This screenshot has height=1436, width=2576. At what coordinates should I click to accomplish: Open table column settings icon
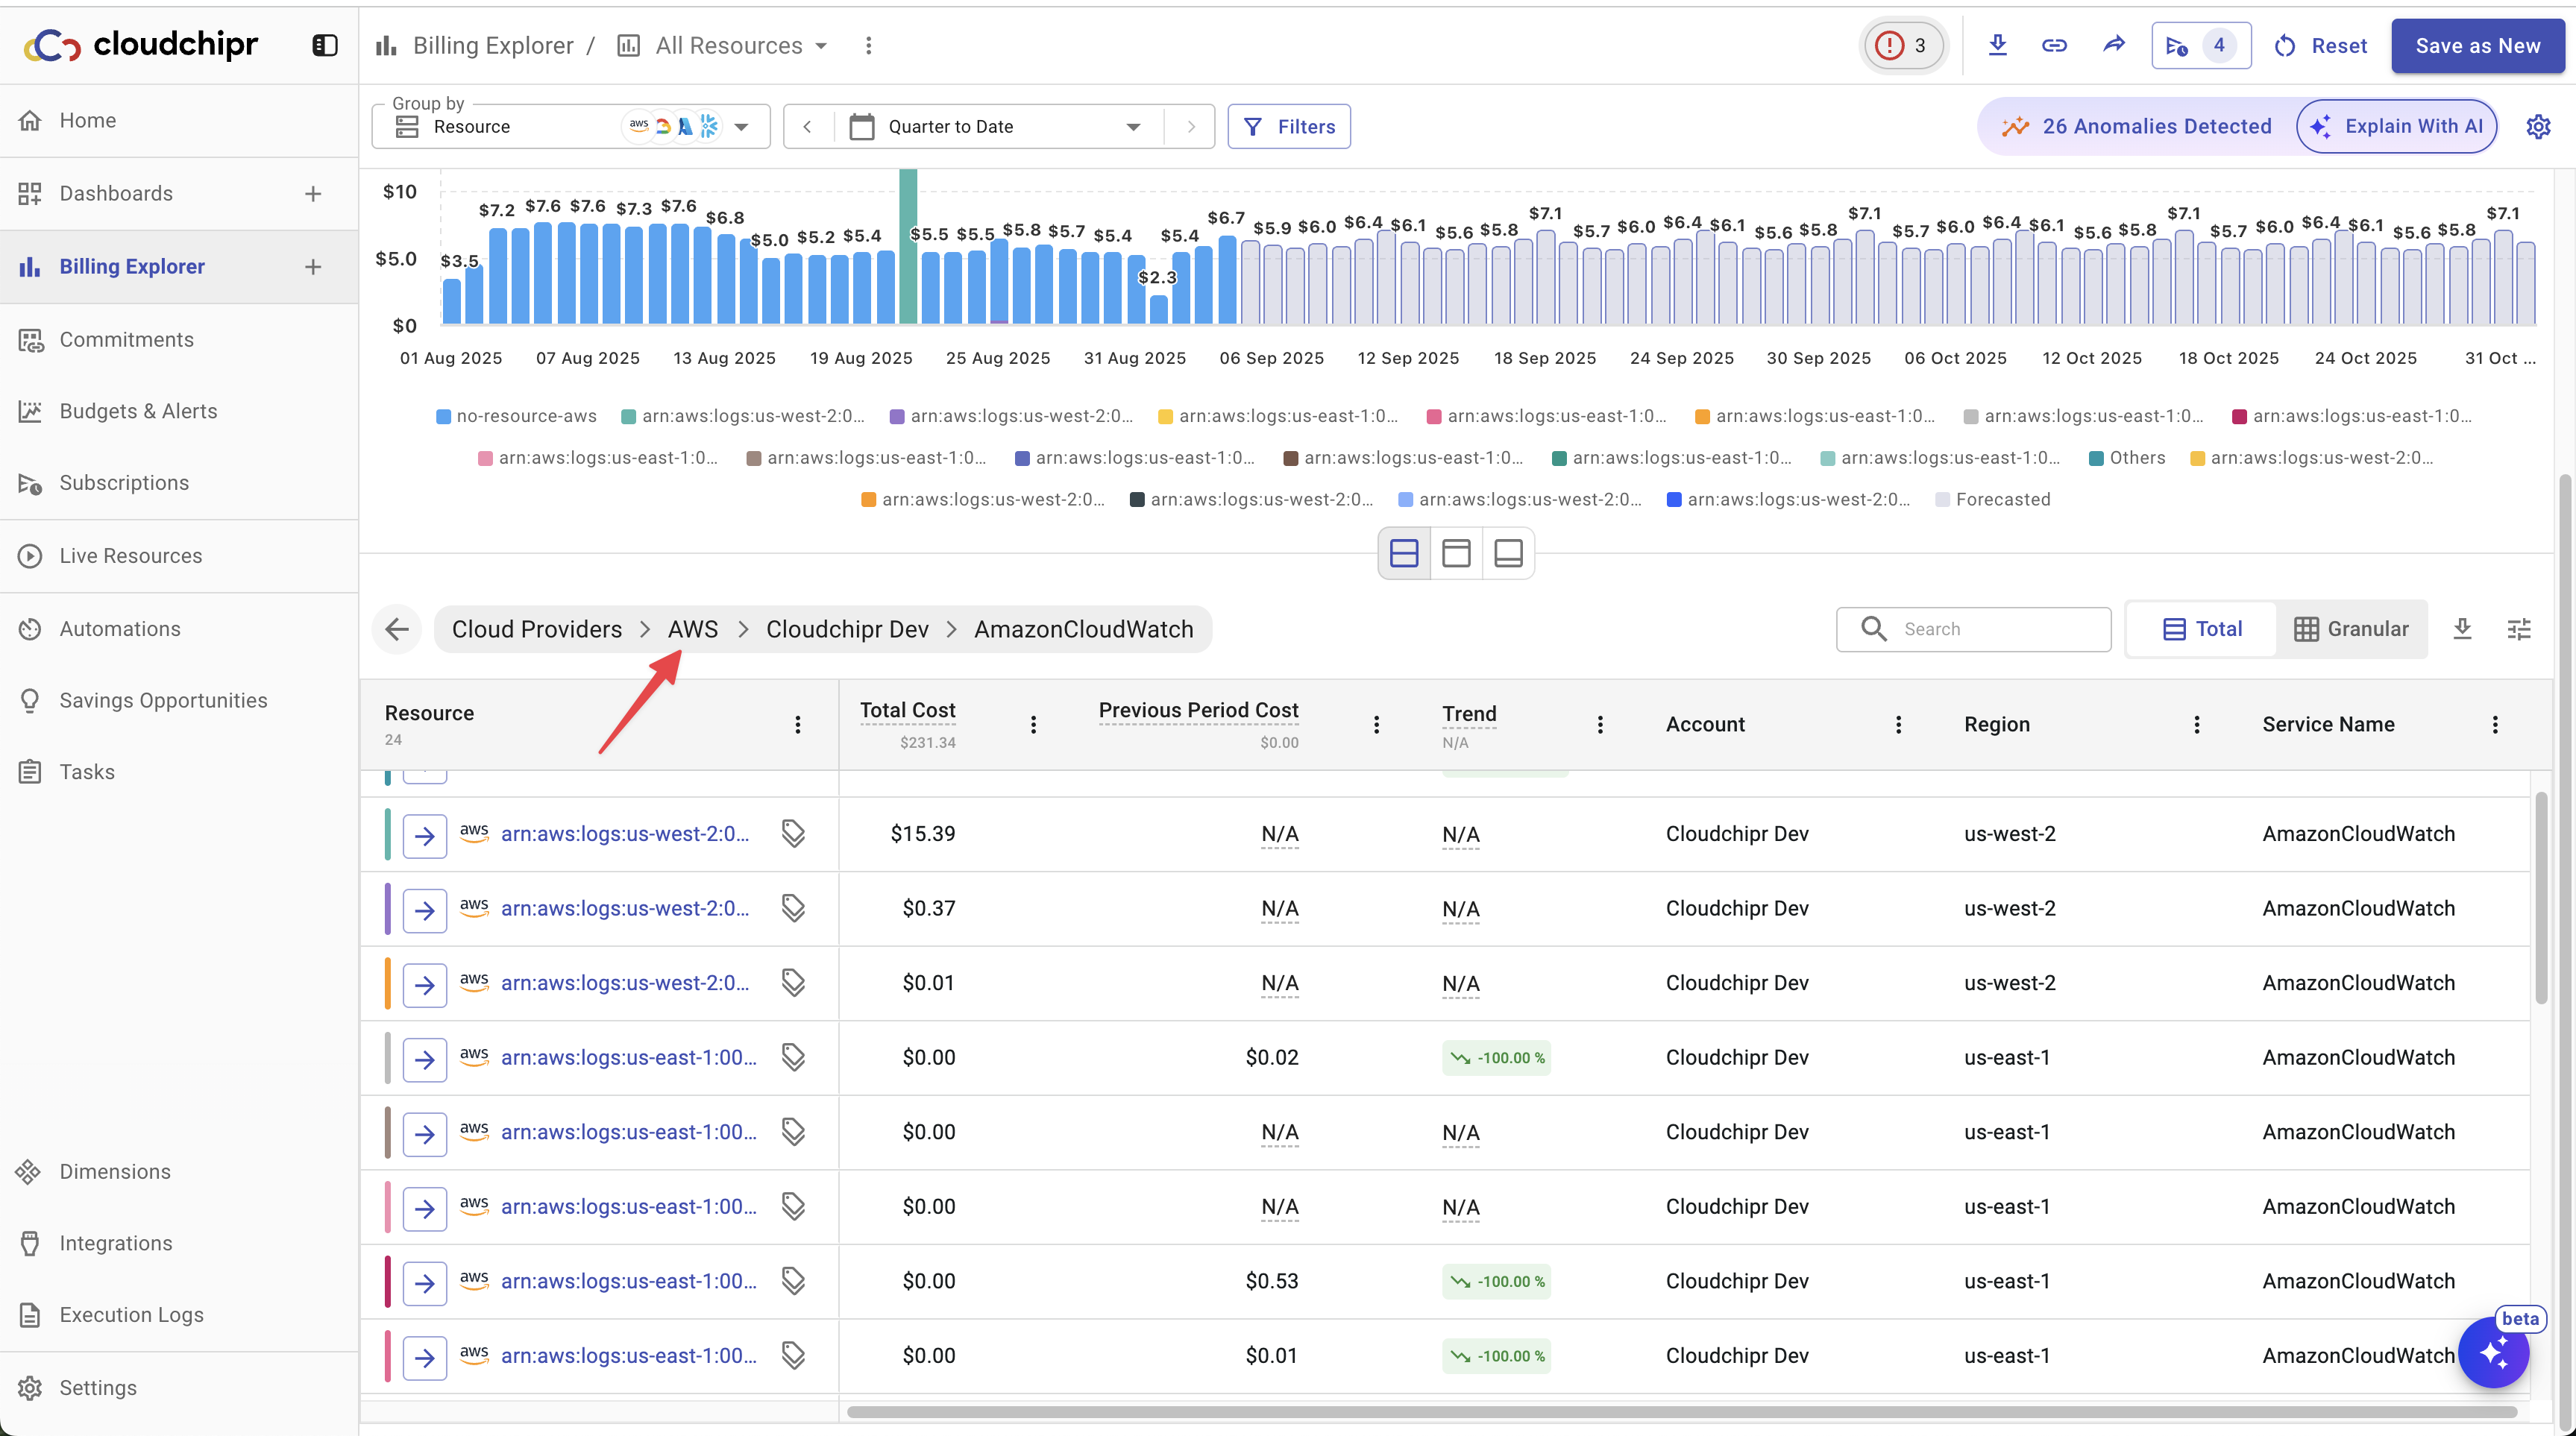coord(2519,629)
